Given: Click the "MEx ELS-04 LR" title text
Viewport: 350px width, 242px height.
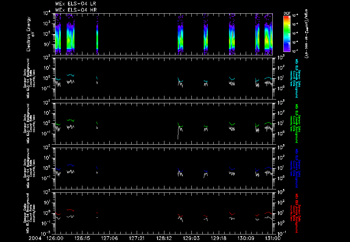Looking at the screenshot, I should point(76,4).
